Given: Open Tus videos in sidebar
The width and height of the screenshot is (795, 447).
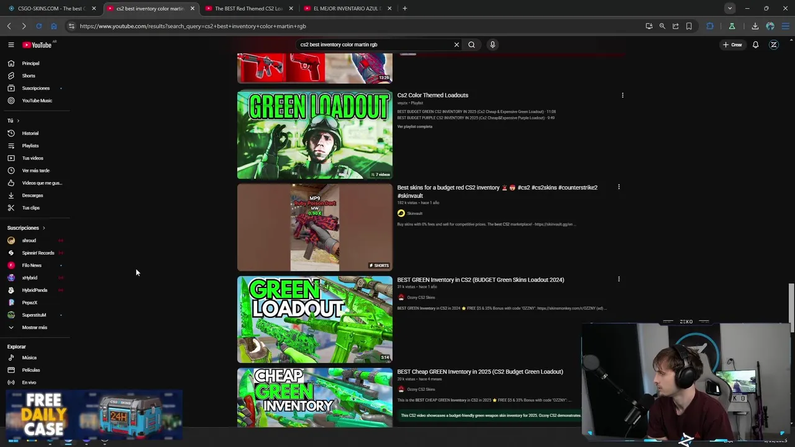Looking at the screenshot, I should pyautogui.click(x=32, y=158).
